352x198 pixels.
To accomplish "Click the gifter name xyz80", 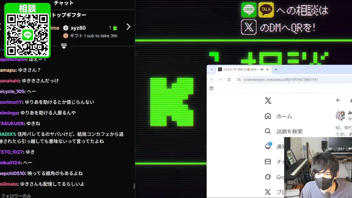I will (x=78, y=28).
